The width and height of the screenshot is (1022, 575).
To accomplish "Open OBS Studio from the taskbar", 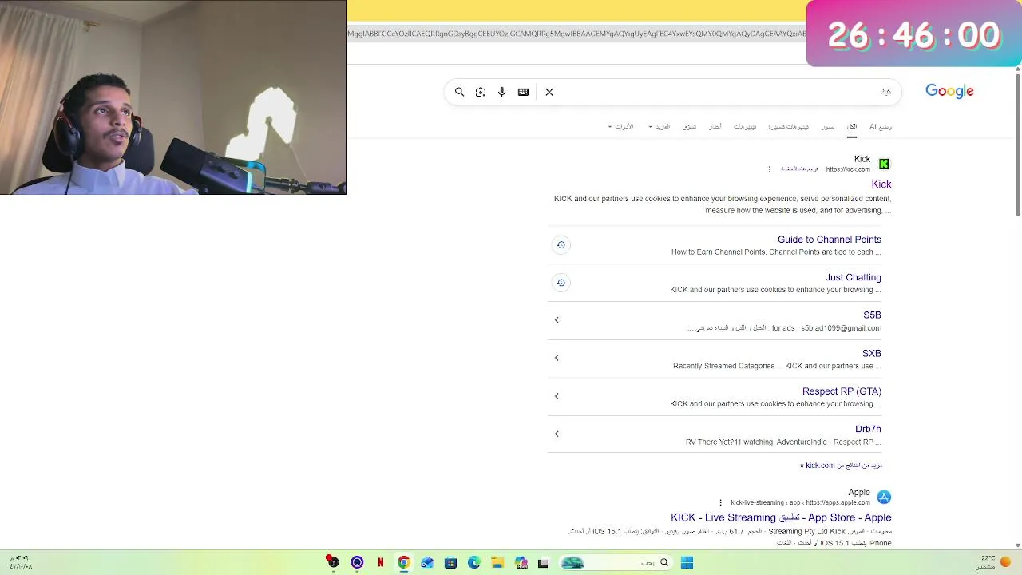I will (x=333, y=563).
